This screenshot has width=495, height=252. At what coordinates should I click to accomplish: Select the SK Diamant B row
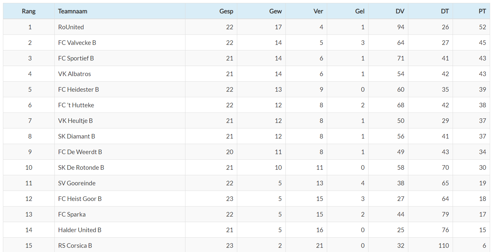point(246,136)
